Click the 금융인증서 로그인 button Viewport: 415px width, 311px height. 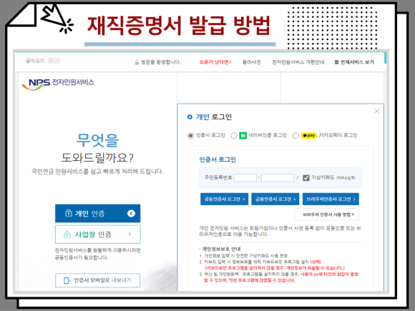click(x=275, y=199)
